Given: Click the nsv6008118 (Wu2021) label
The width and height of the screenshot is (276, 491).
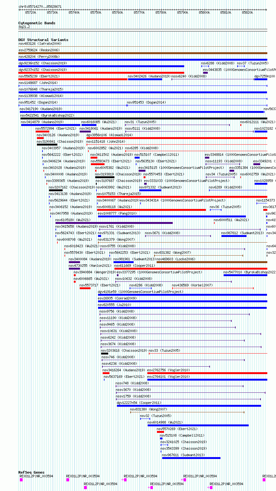Looking at the screenshot, I should click(x=115, y=207).
